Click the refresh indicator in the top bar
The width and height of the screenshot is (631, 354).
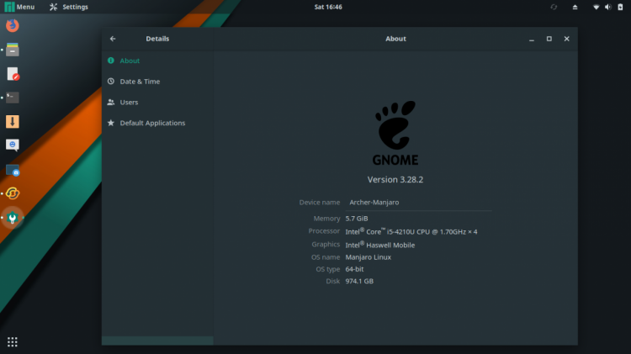pos(554,7)
